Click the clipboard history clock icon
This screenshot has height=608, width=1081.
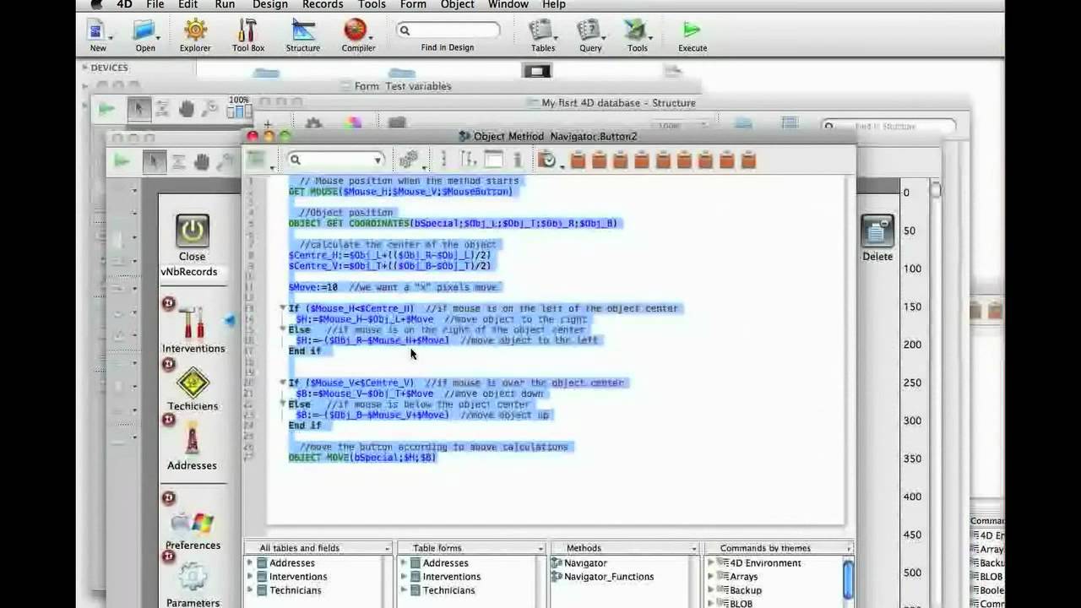(547, 160)
